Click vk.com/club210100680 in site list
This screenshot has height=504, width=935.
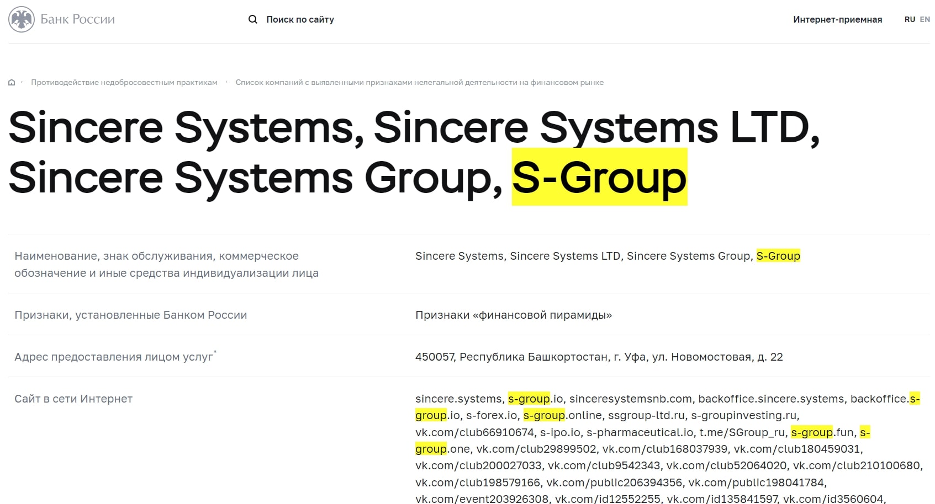click(857, 465)
